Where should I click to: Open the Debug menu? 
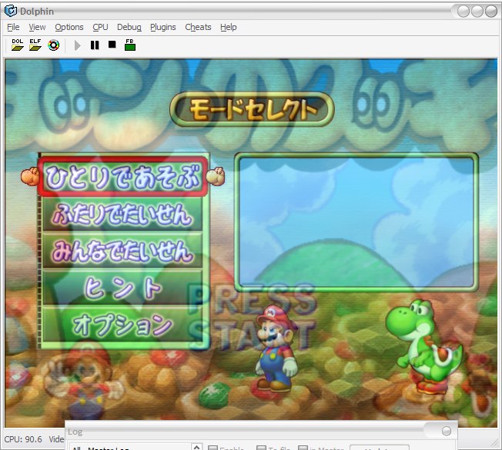coord(129,27)
